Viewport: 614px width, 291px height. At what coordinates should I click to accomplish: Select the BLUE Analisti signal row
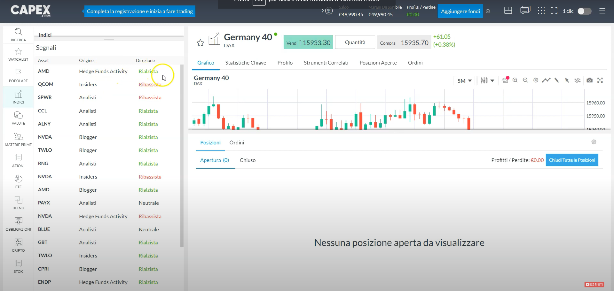107,229
